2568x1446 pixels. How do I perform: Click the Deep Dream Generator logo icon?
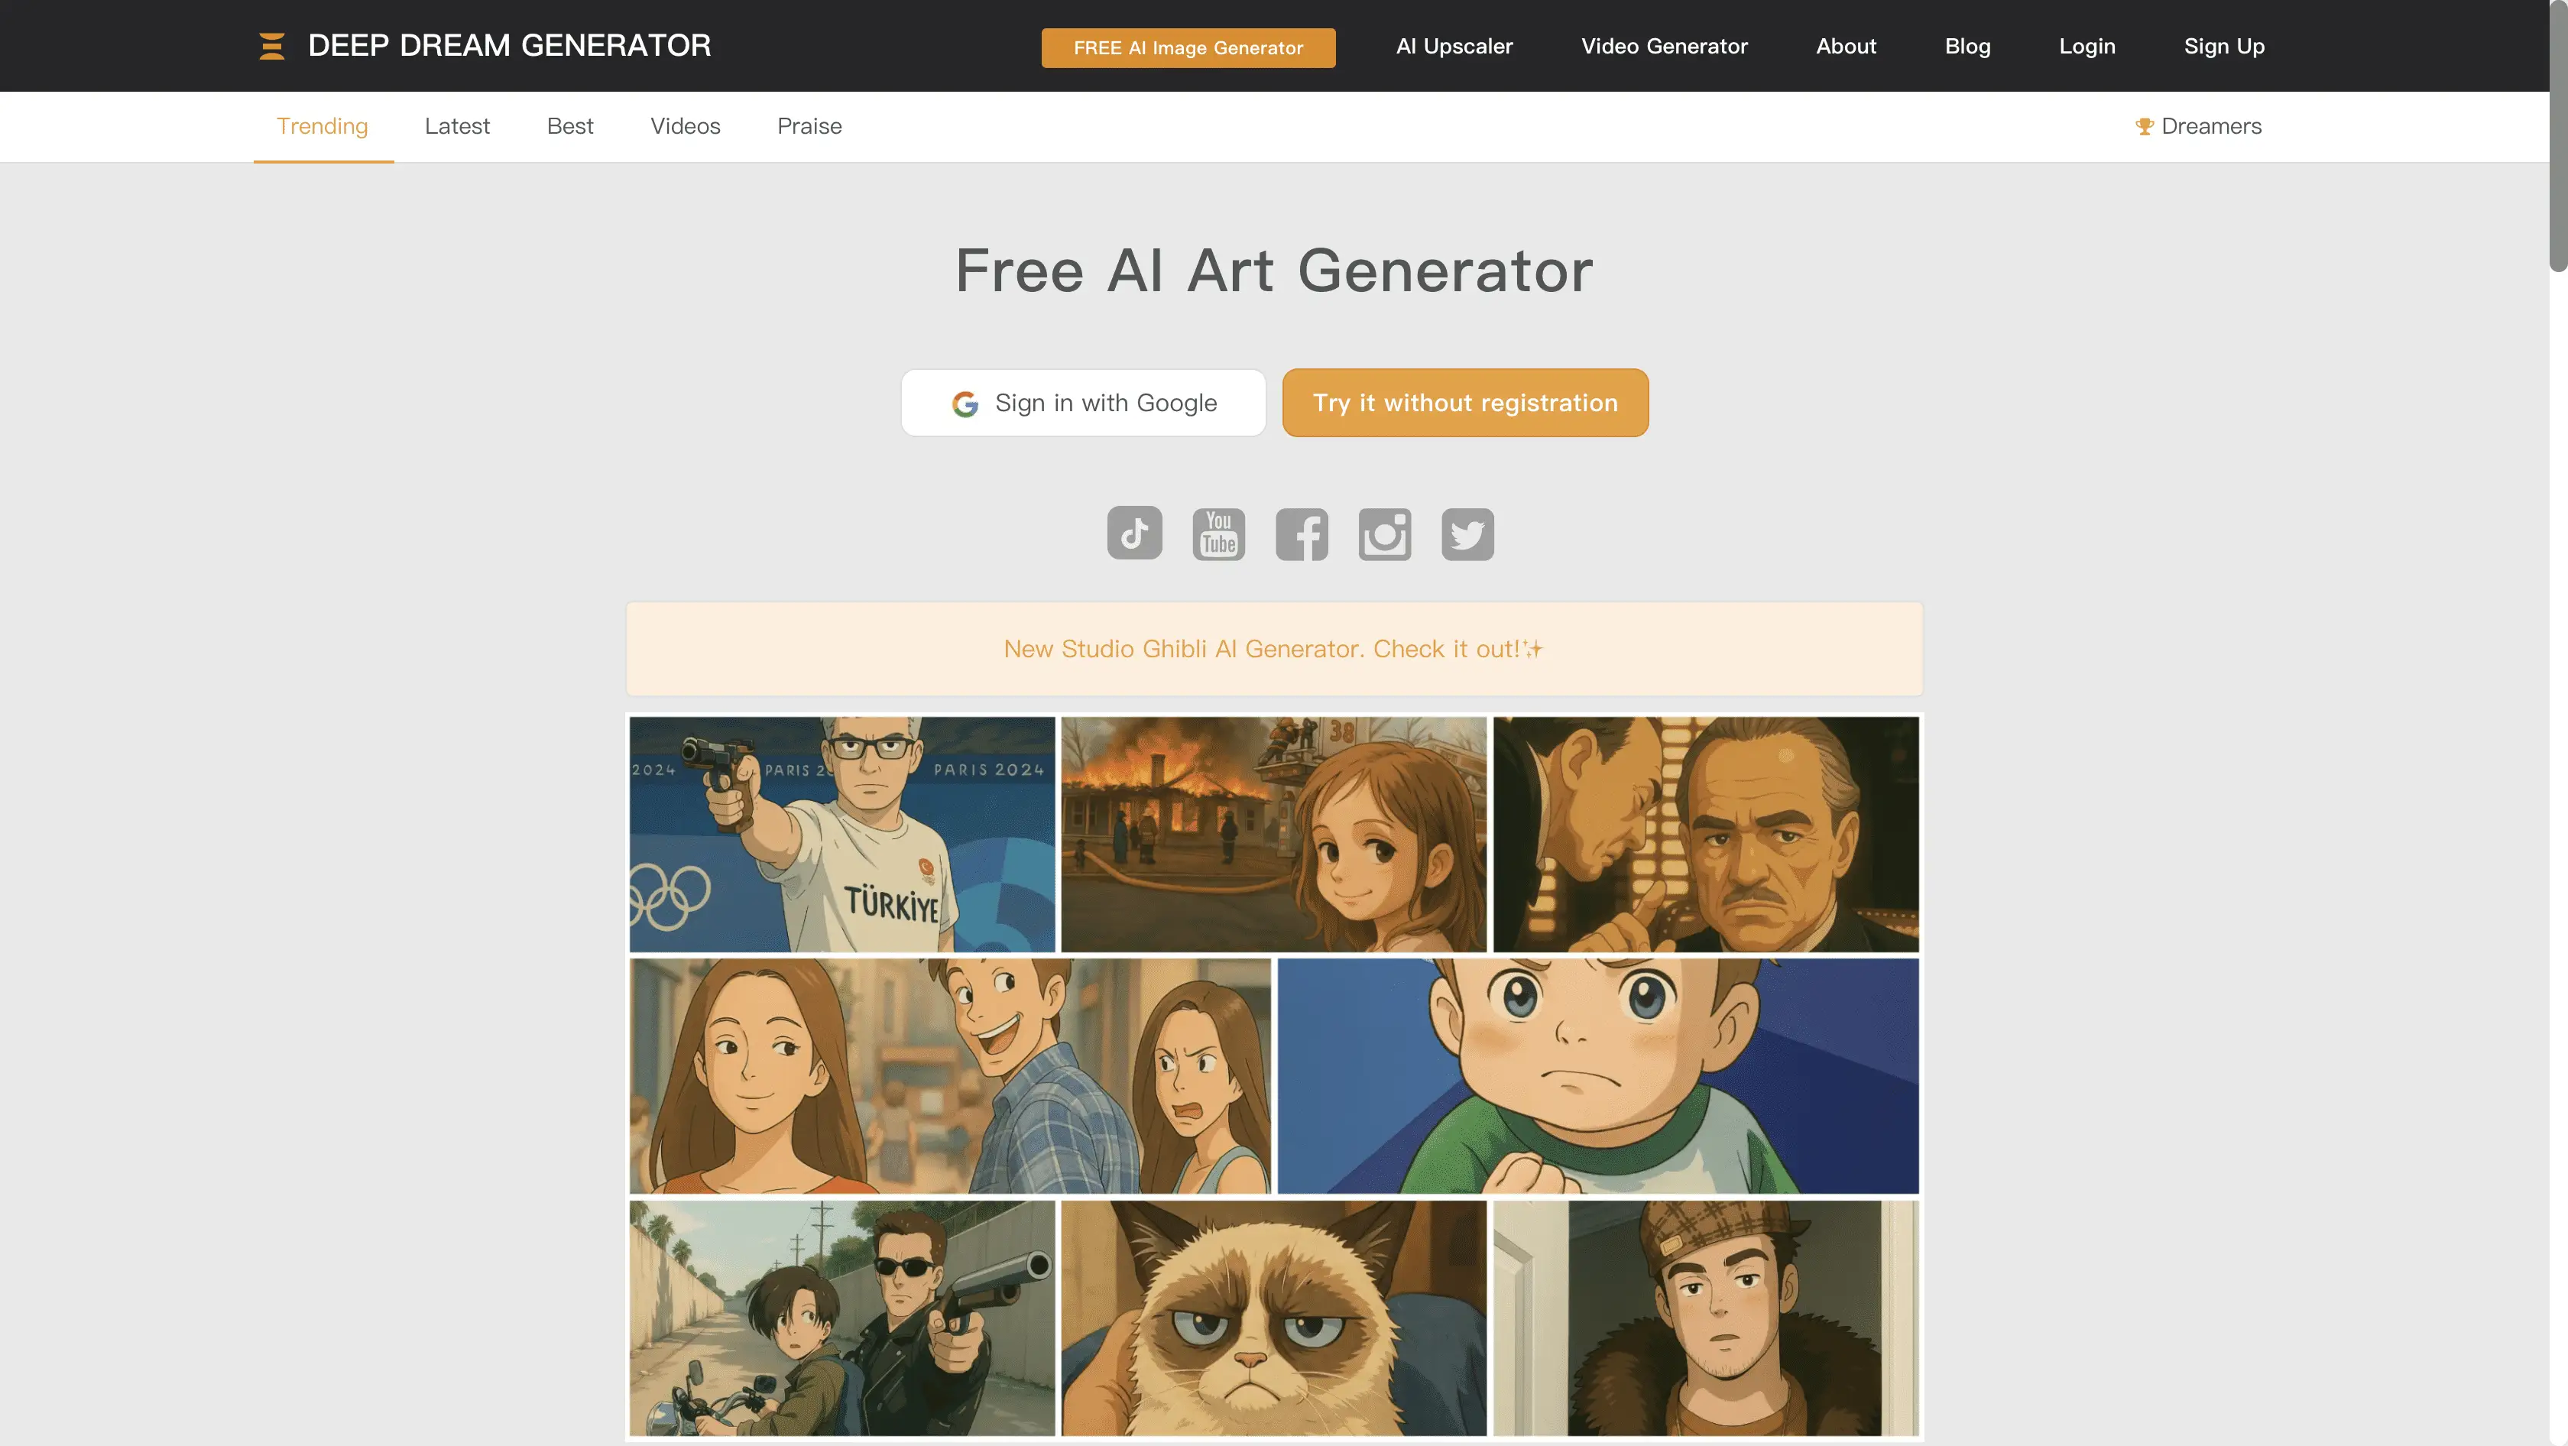[x=272, y=46]
